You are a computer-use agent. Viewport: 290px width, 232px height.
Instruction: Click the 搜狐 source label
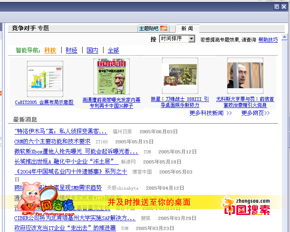click(145, 218)
